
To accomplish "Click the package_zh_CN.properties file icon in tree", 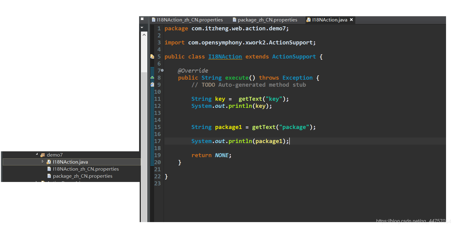I will [49, 176].
